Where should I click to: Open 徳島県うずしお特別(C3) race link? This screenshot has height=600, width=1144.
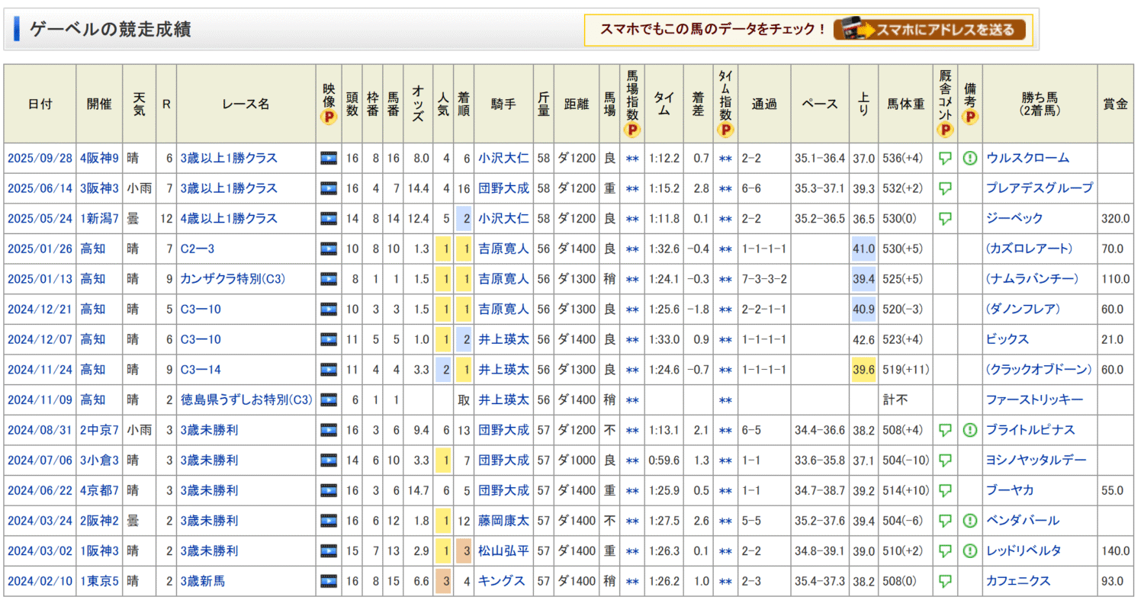(x=246, y=399)
